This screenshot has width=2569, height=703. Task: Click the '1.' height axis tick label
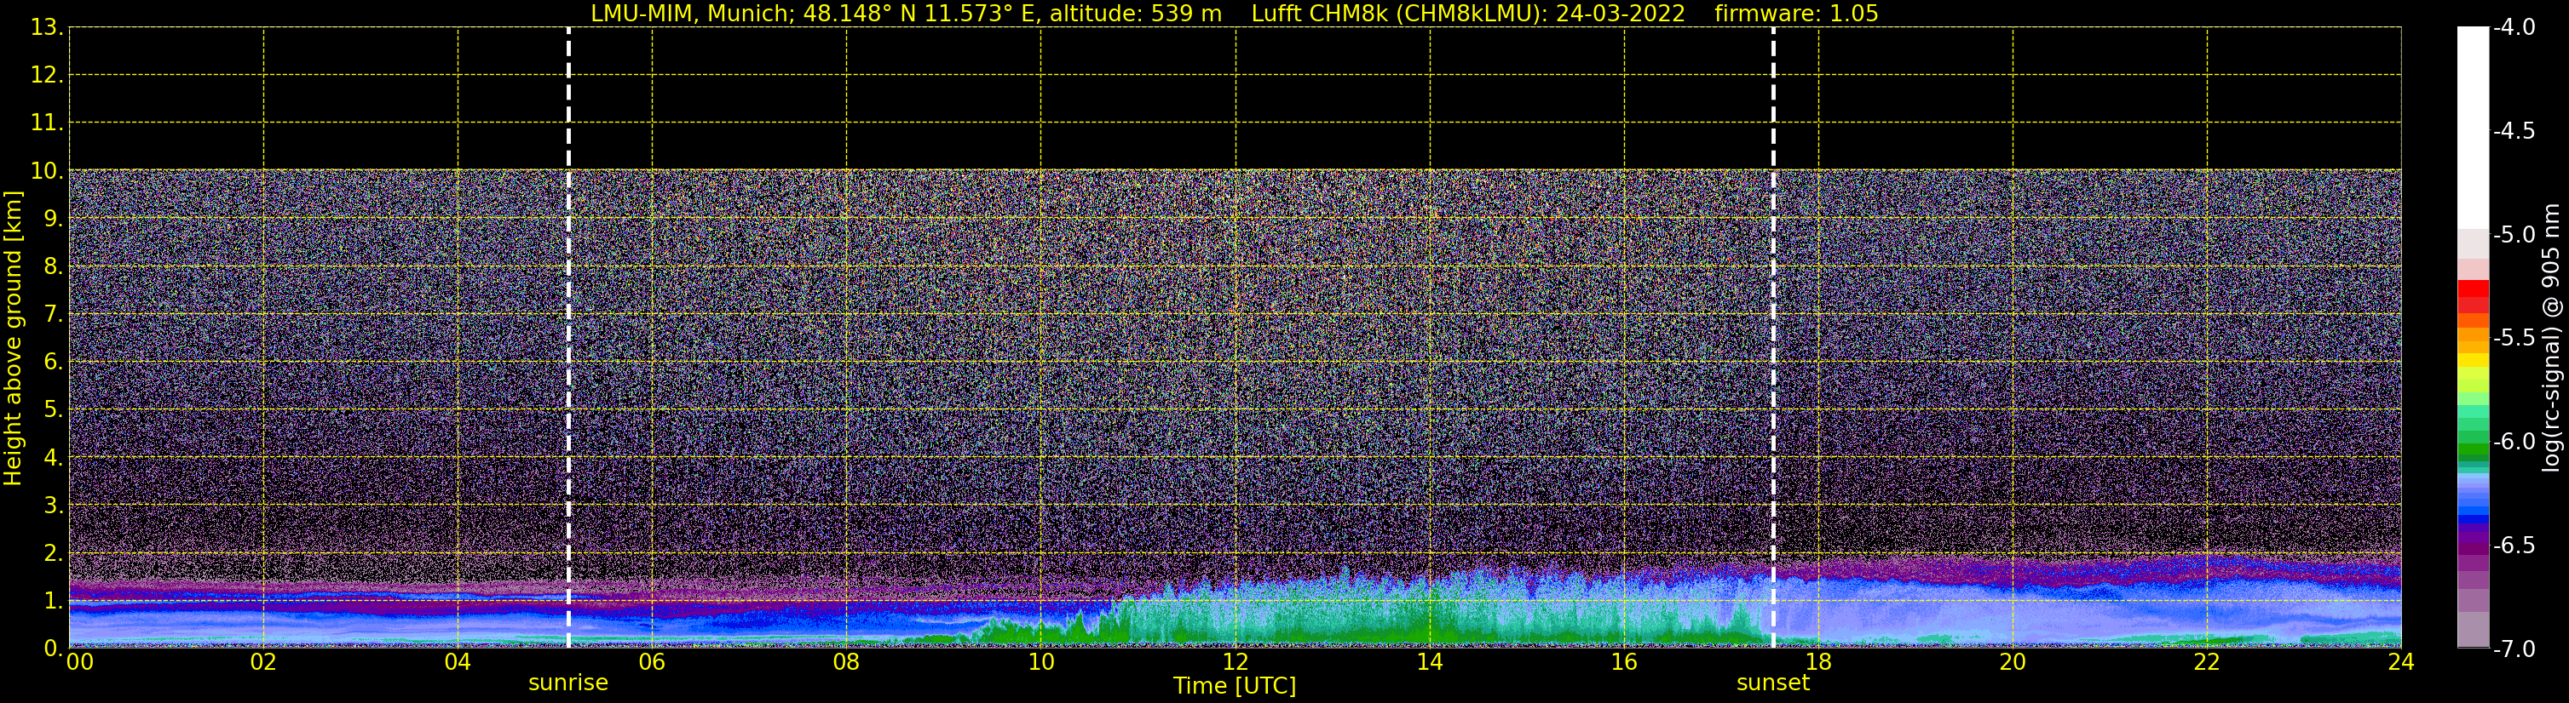[53, 600]
